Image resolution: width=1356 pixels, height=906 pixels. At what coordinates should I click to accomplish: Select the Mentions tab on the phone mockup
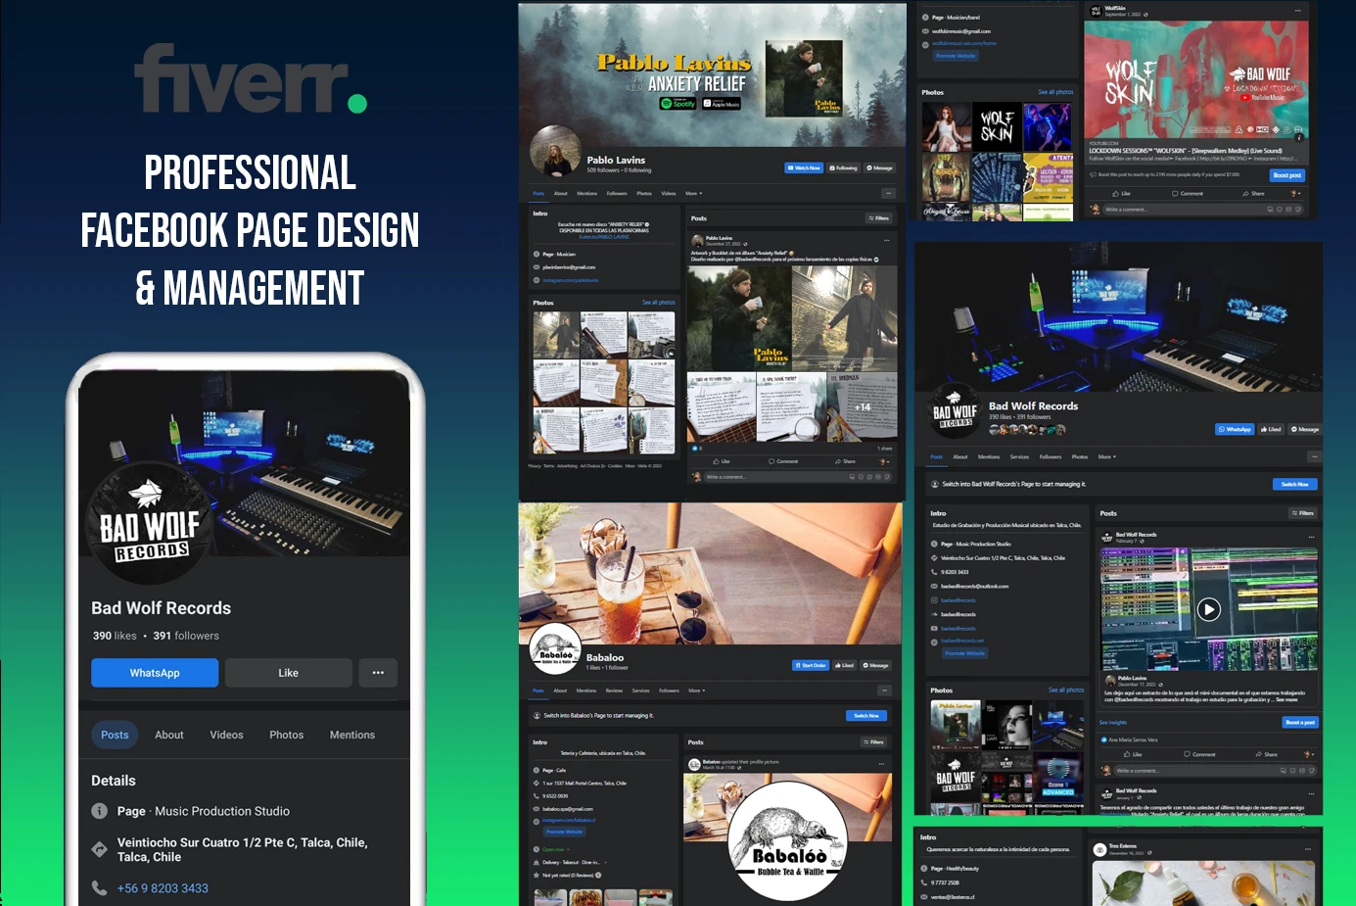[352, 735]
